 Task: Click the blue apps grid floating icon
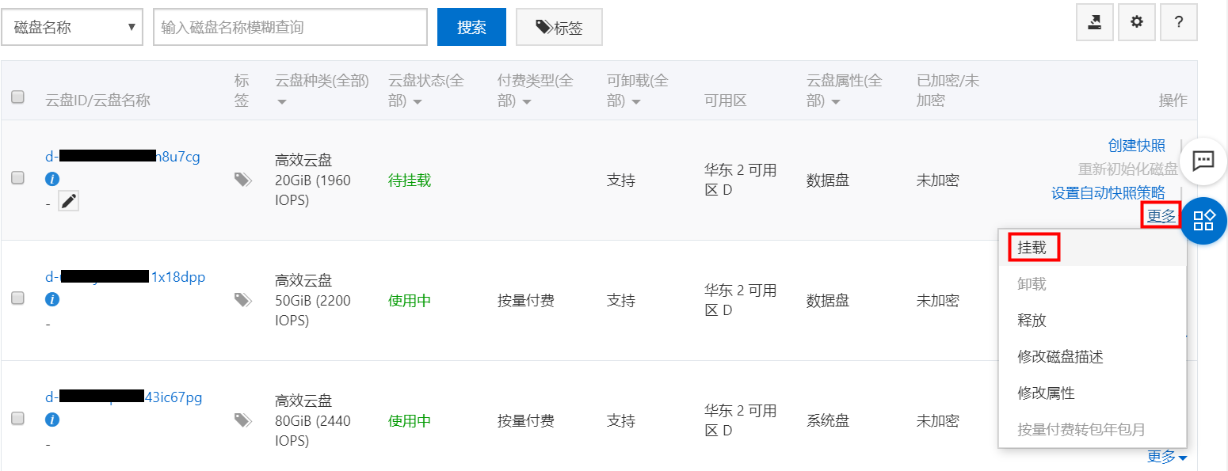click(1203, 220)
